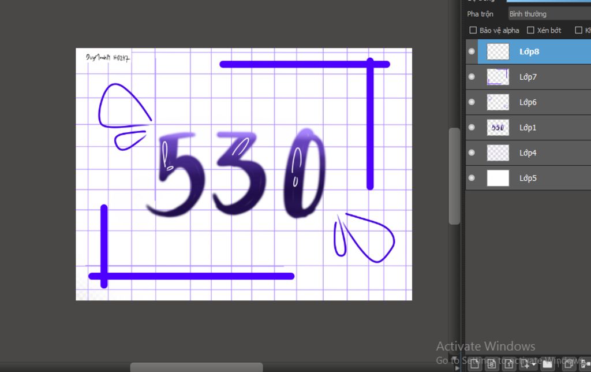Add a new 8-bit layer icon
591x372 pixels.
tap(492, 364)
